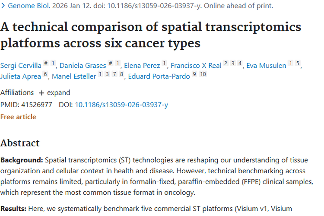Open author Julieta Aprea's link
324x216 pixels.
21,77
